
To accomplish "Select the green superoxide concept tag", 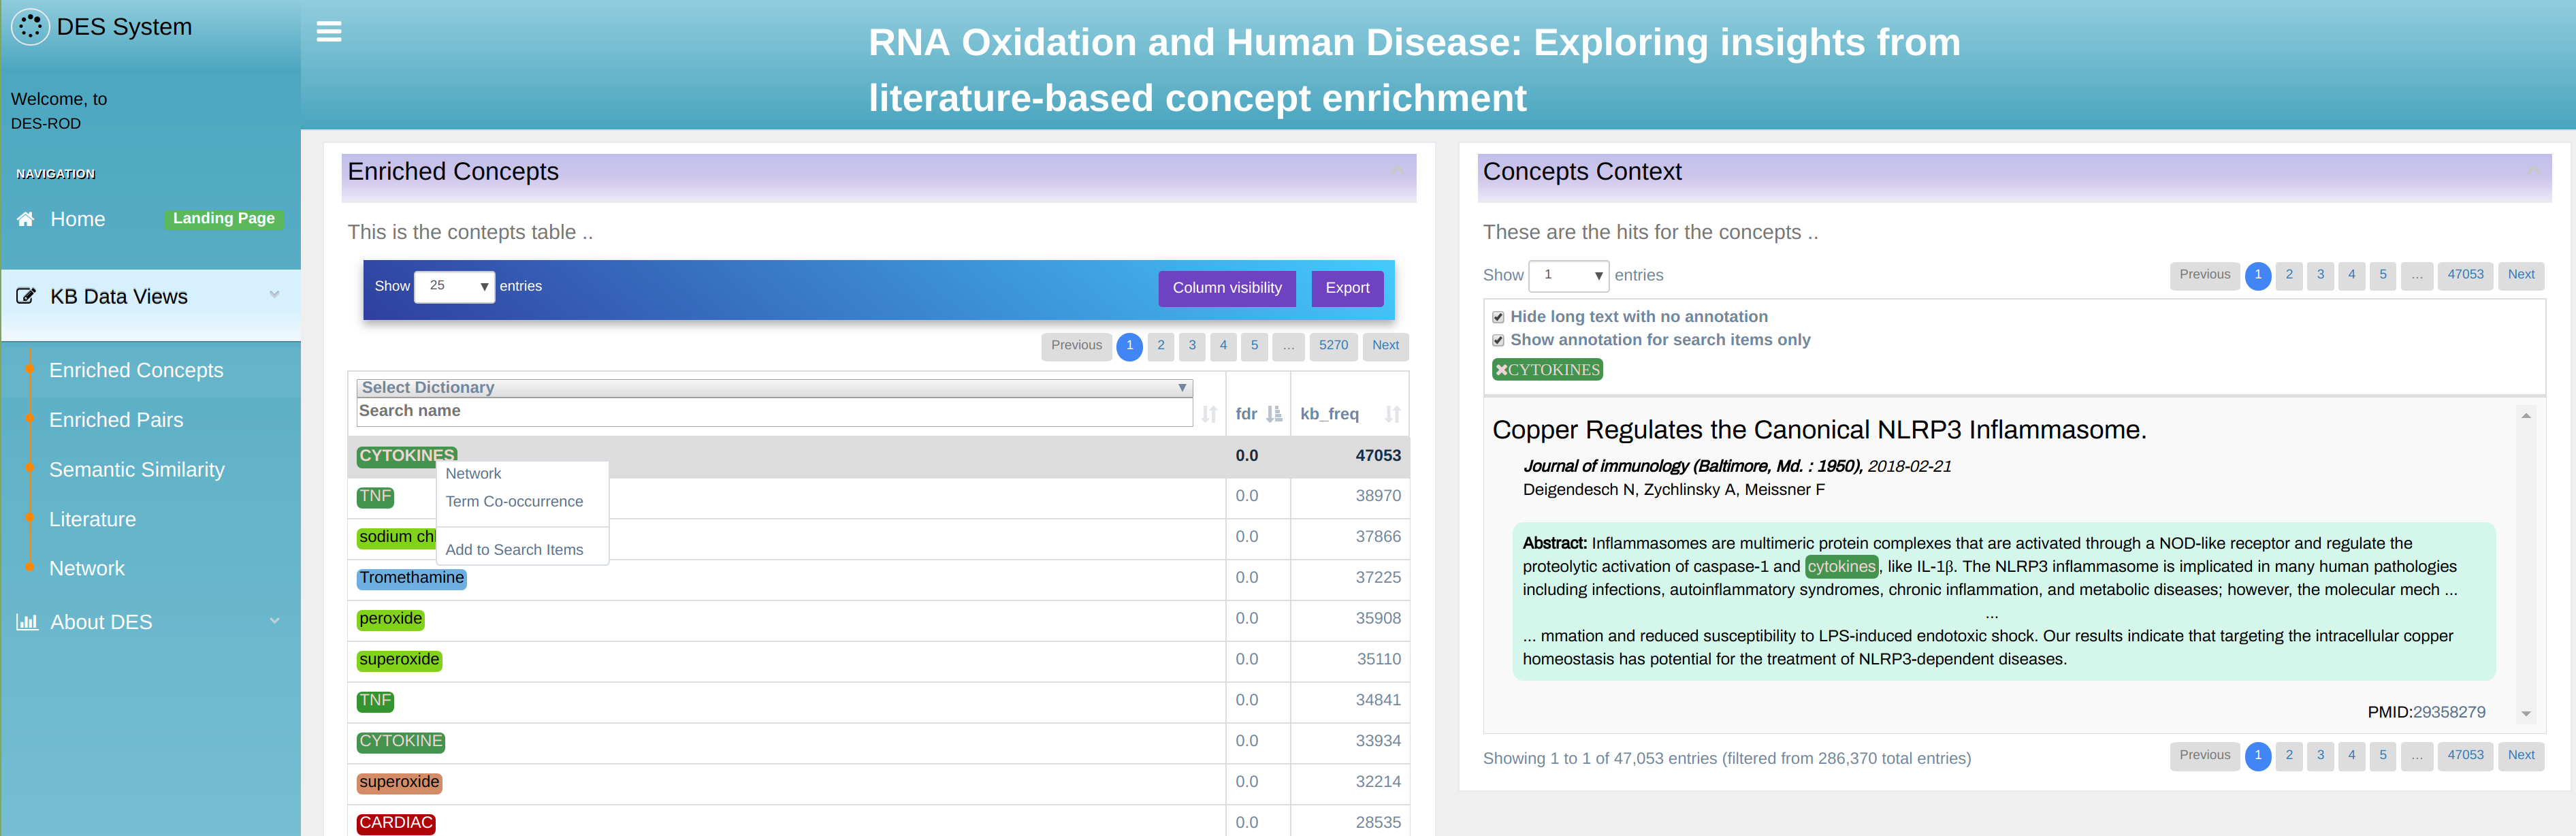I will tap(399, 660).
